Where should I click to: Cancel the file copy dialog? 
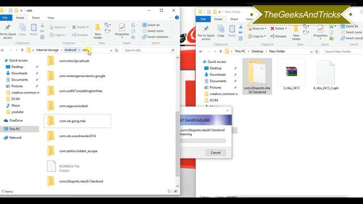coord(216,152)
